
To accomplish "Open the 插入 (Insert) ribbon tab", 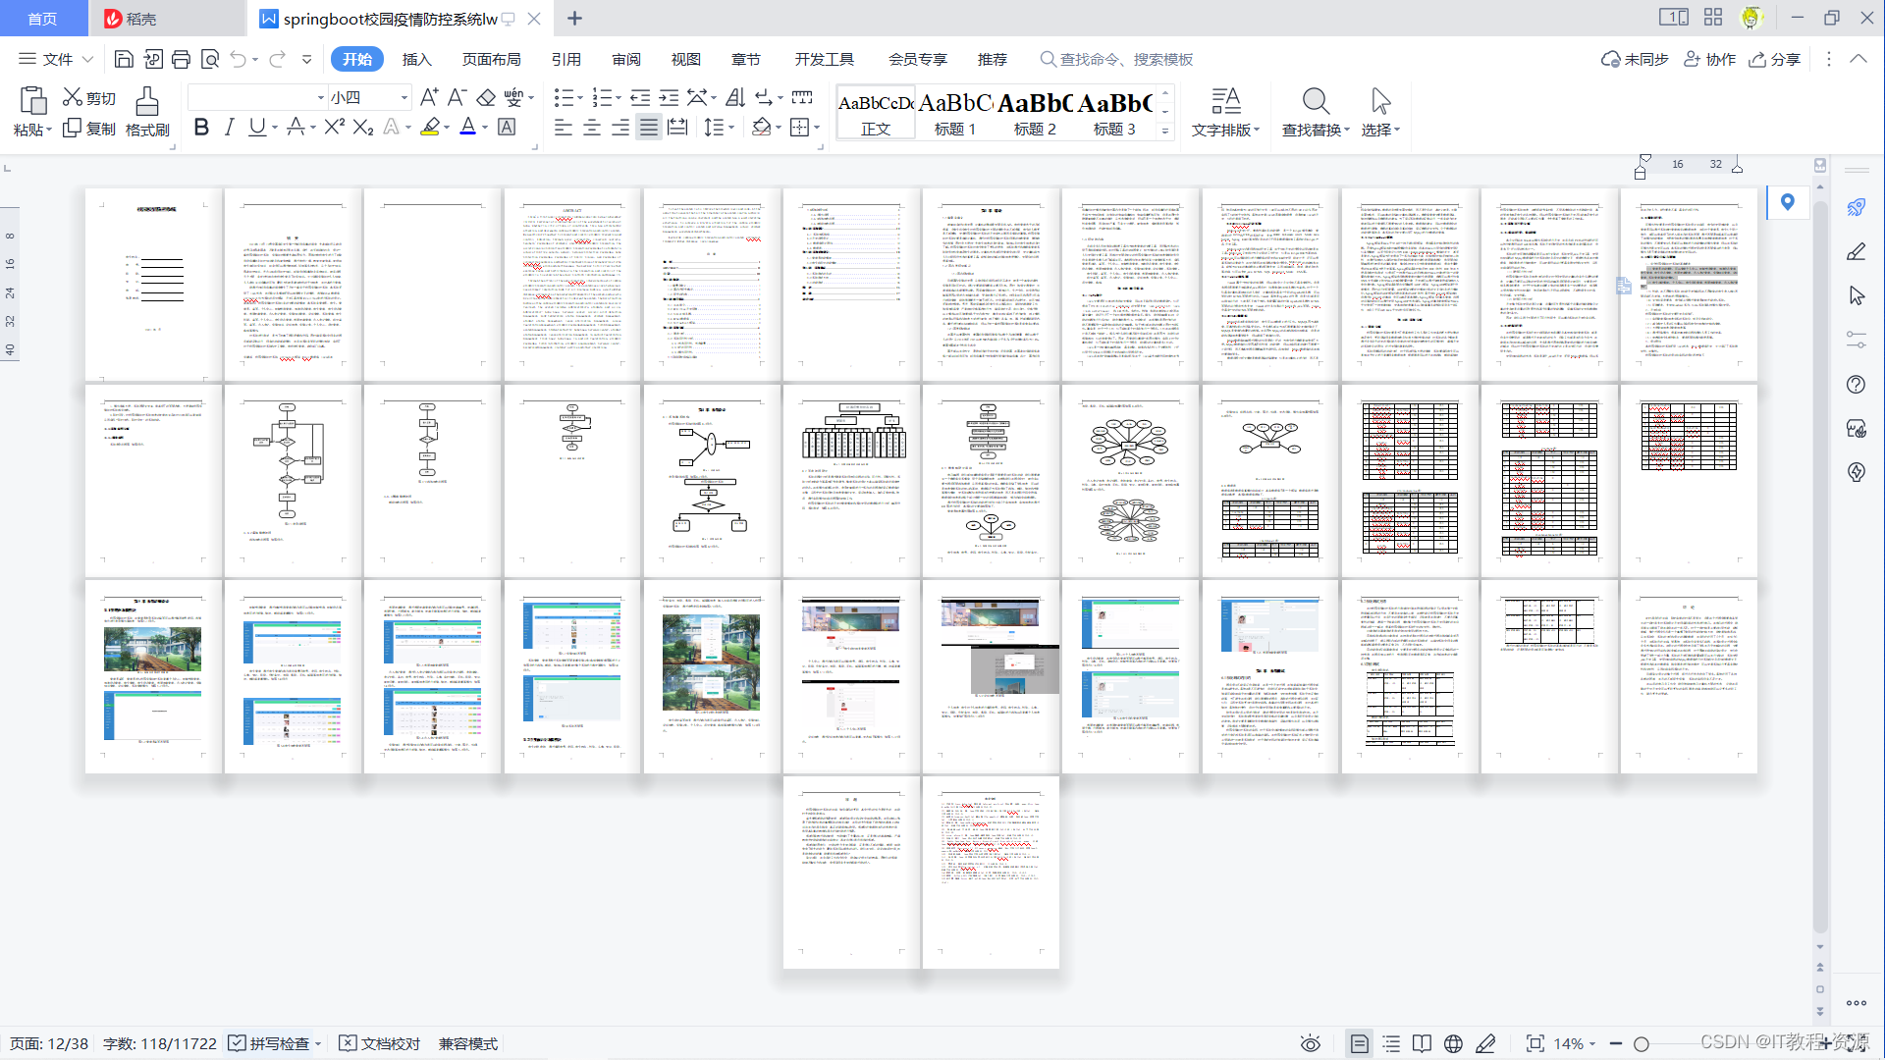I will (416, 60).
